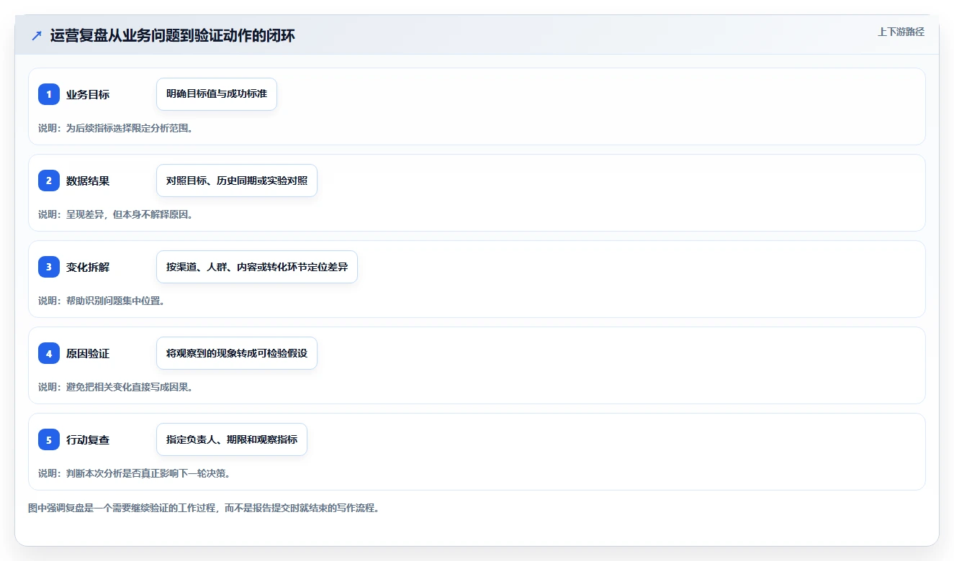
Task: Select the 明确目标值与成功标准 chip
Action: point(217,94)
